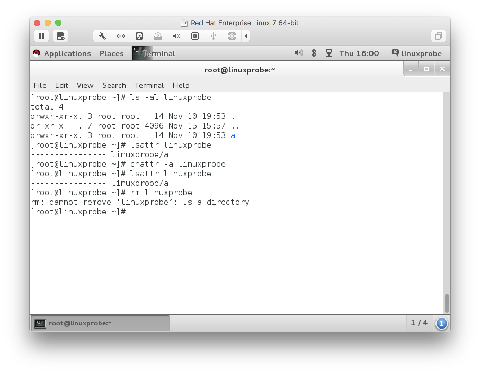Click the Terminal app in top panel

[x=154, y=53]
